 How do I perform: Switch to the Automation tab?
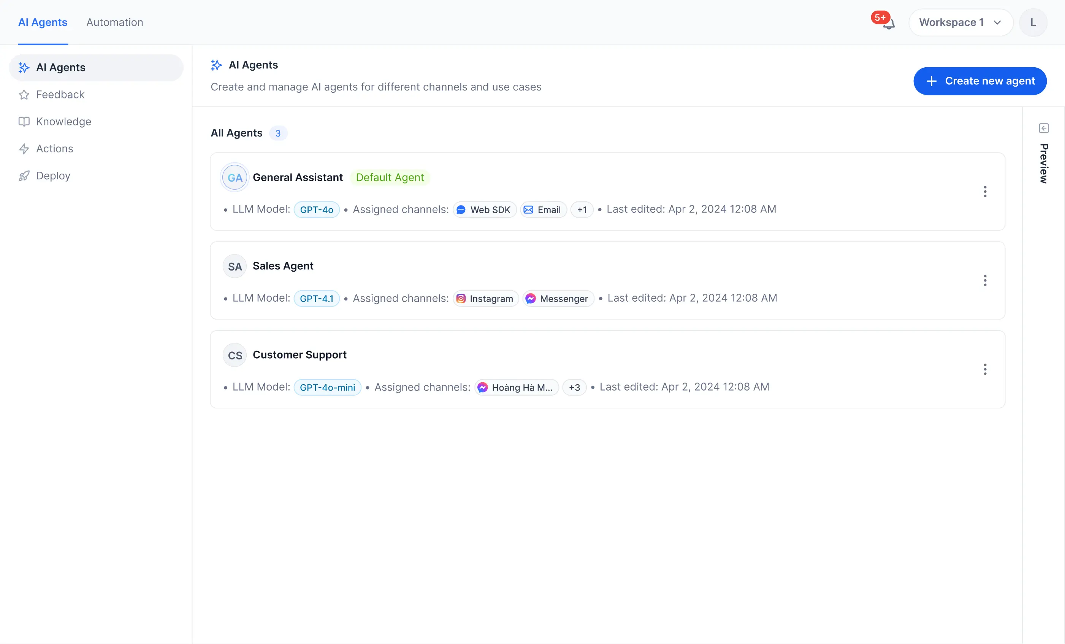click(114, 22)
